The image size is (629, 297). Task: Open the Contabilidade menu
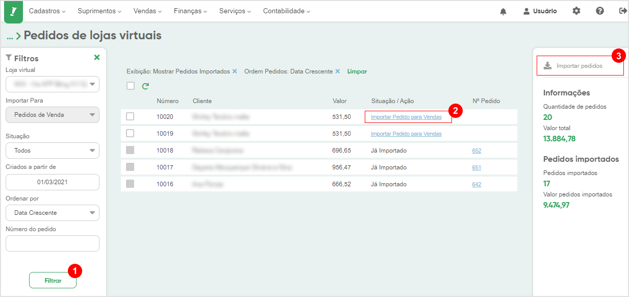[287, 11]
